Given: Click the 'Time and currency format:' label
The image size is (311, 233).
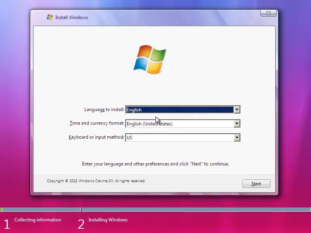Looking at the screenshot, I should [97, 123].
